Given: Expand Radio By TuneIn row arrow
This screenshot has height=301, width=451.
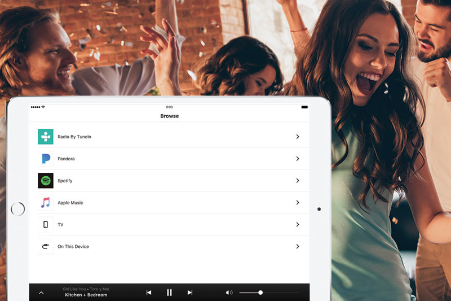Looking at the screenshot, I should pyautogui.click(x=298, y=137).
